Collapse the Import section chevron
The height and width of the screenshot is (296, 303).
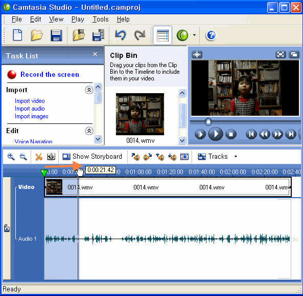click(89, 90)
